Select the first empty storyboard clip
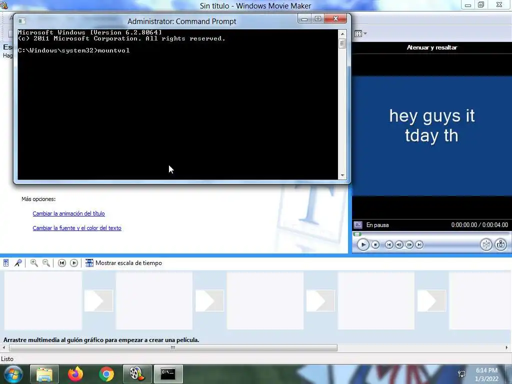The image size is (512, 384). tap(43, 300)
